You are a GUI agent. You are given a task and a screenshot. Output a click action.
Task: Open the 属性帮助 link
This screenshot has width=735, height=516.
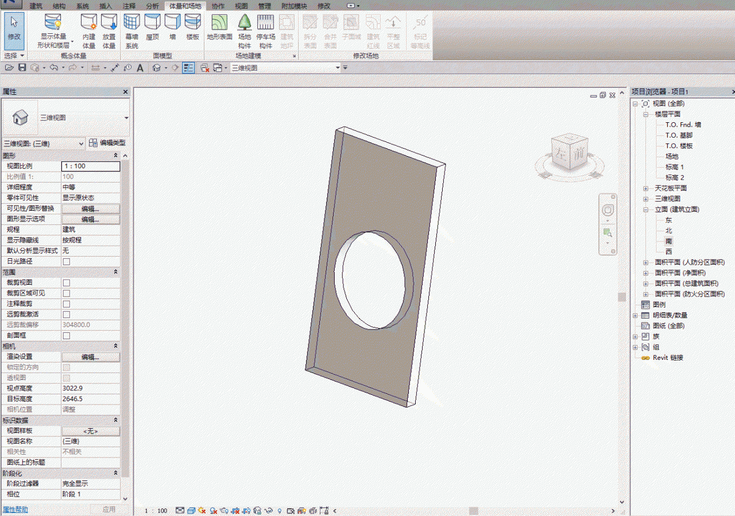[15, 510]
